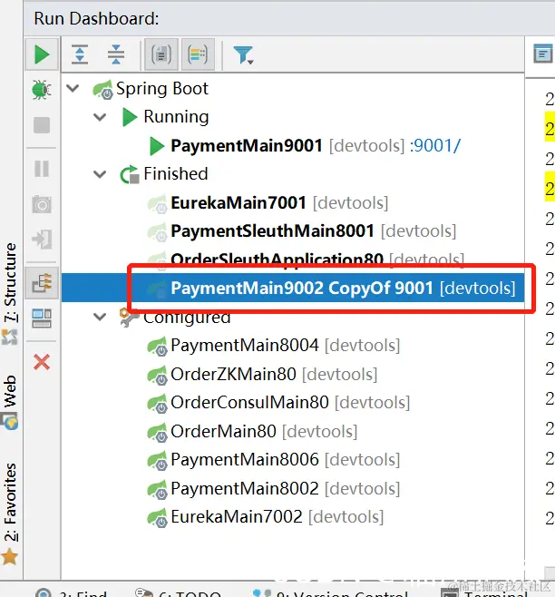Select OrderZKMain80 configuration

pyautogui.click(x=233, y=375)
